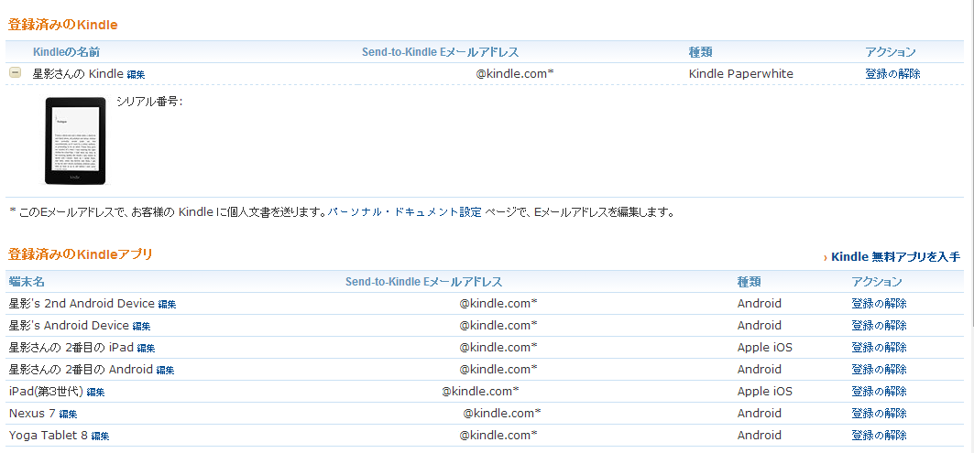Open Kindle 無料アプリを入手 link
The width and height of the screenshot is (974, 453).
(895, 257)
